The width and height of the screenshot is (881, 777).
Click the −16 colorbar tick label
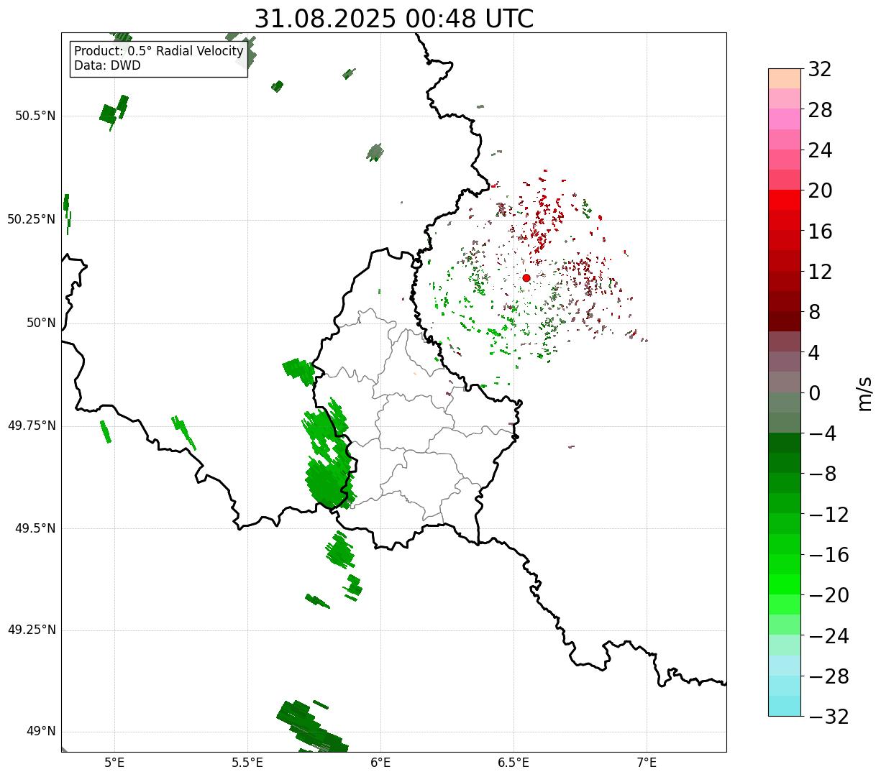(828, 555)
